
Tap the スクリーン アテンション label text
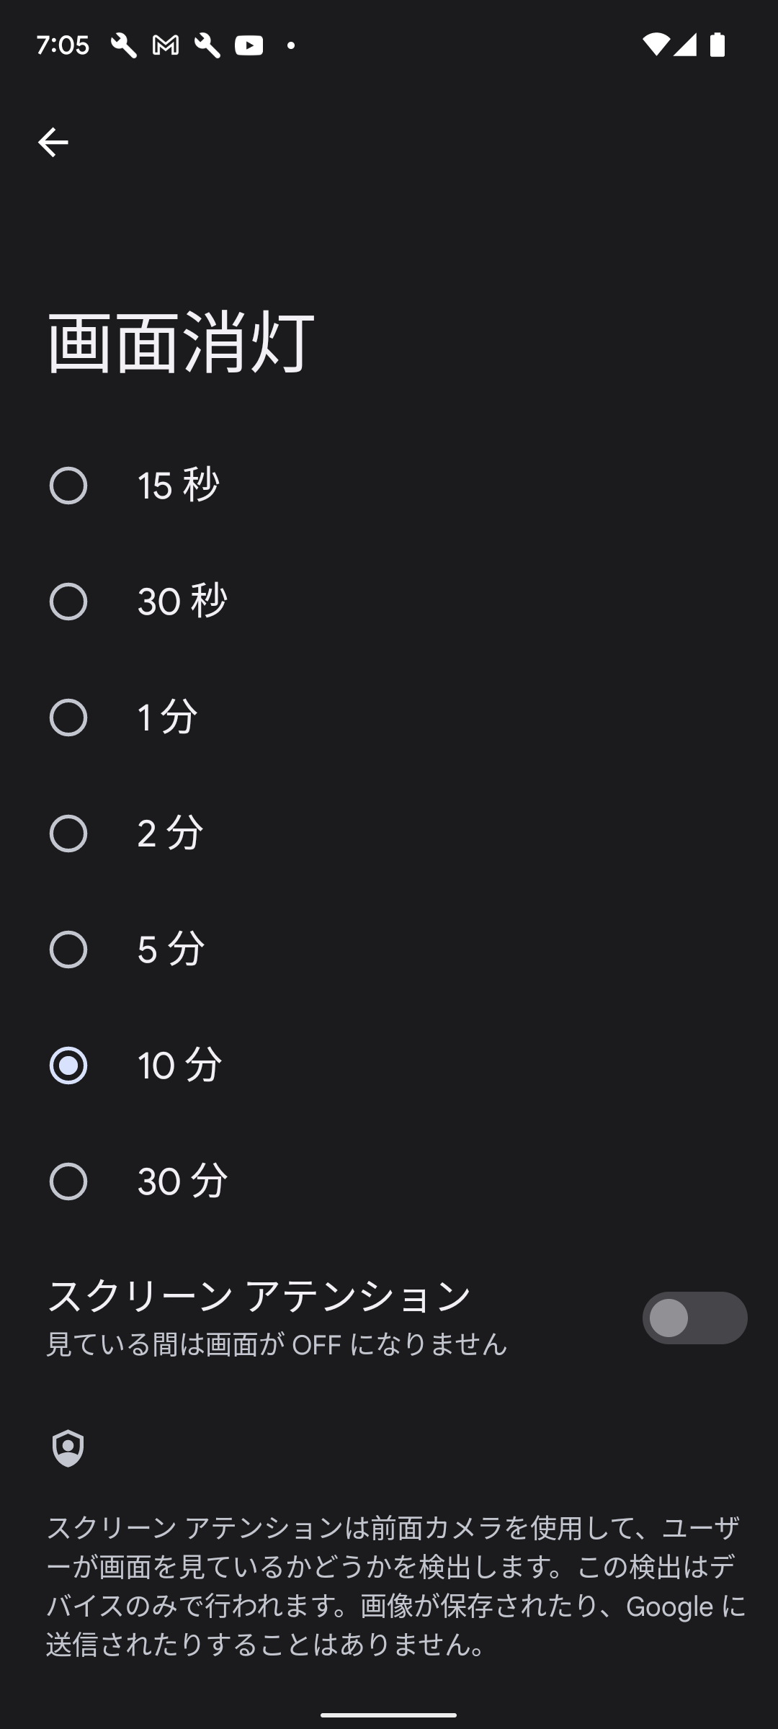tap(259, 1295)
